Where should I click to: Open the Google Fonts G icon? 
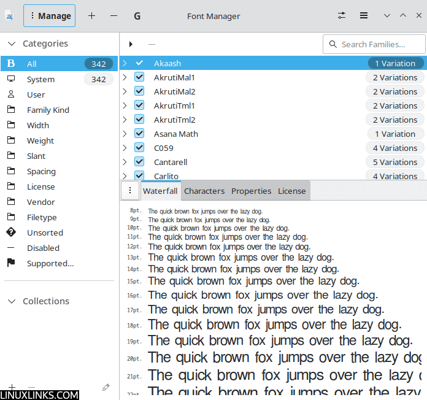coord(137,16)
